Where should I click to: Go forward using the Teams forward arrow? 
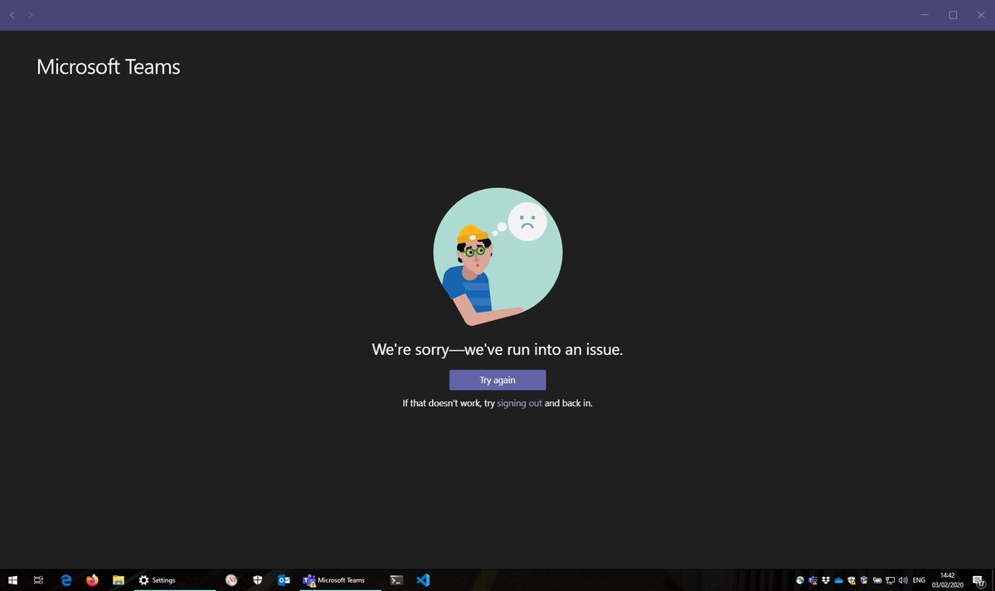(x=31, y=15)
